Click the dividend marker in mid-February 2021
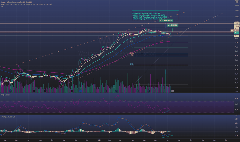 tap(116, 91)
